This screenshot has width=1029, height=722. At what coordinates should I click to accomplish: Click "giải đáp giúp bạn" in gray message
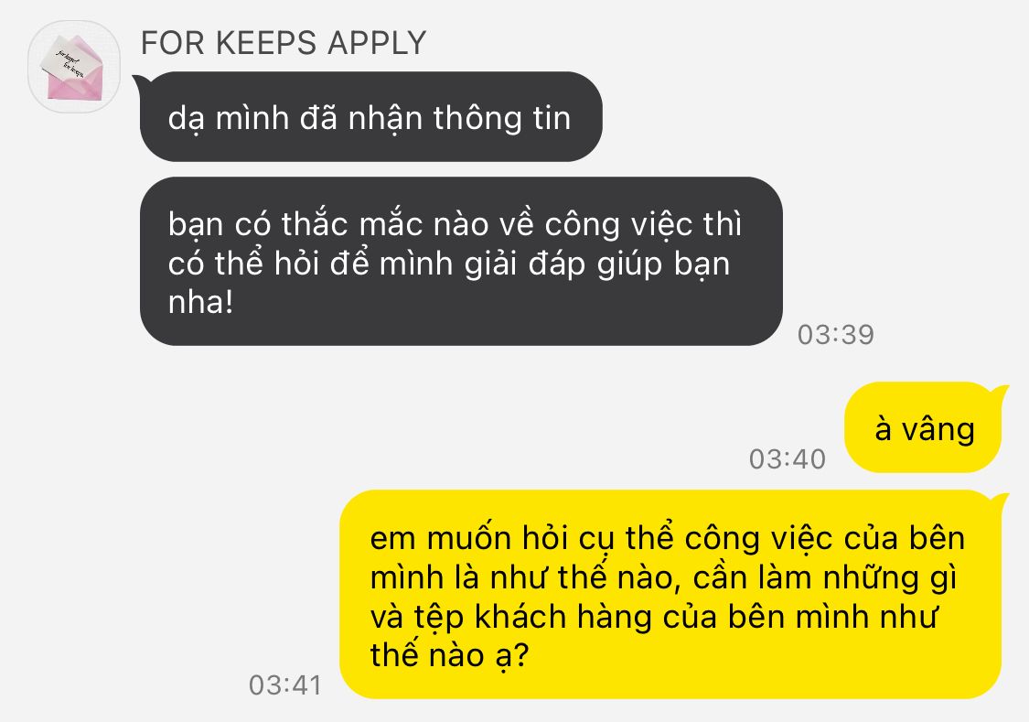[x=598, y=264]
